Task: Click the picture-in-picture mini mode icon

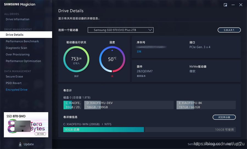Action: [x=225, y=5]
